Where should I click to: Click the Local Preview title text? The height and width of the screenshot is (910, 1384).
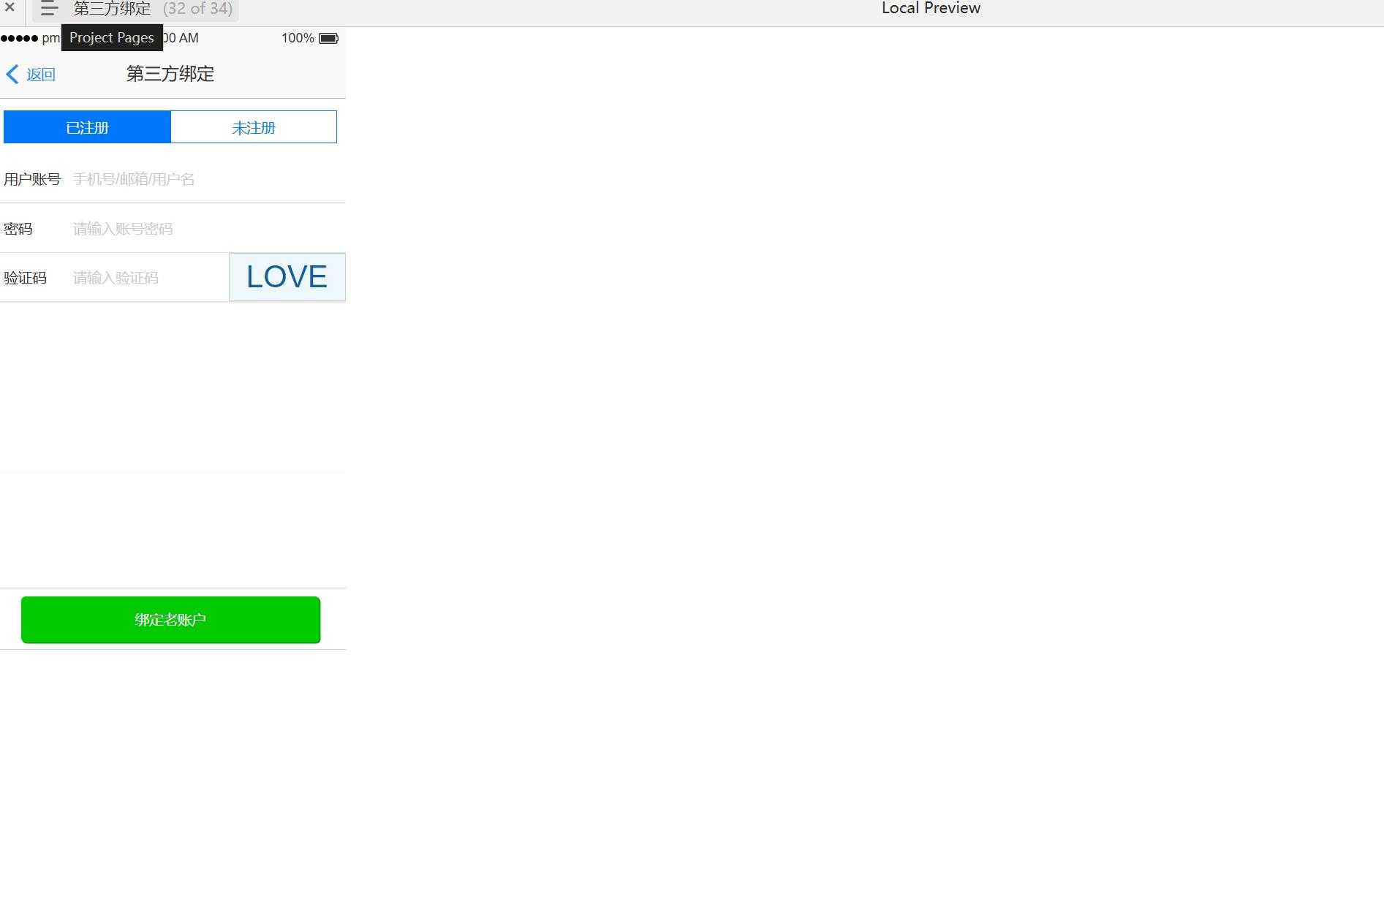(930, 9)
